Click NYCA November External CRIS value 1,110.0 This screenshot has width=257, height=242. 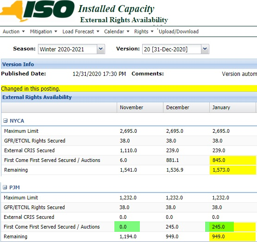tap(128, 150)
